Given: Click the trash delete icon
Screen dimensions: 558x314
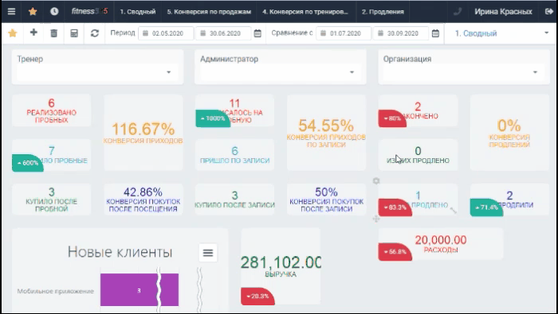Looking at the screenshot, I should tap(53, 33).
